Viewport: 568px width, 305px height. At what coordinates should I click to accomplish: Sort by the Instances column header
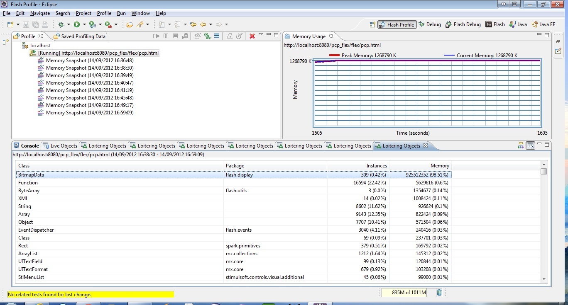[358, 166]
